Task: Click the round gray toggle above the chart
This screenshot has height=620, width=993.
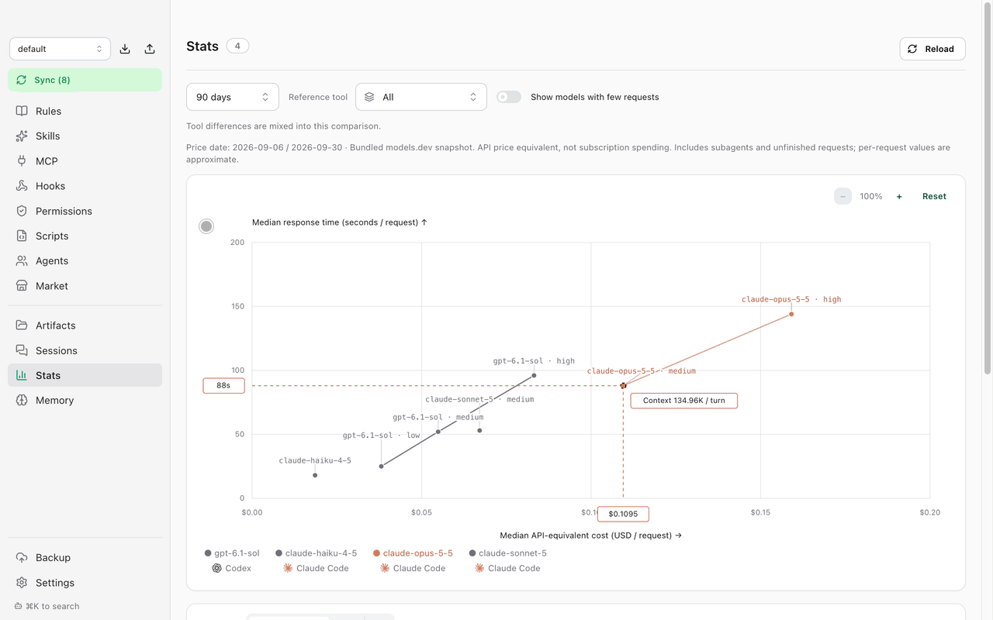Action: point(206,226)
